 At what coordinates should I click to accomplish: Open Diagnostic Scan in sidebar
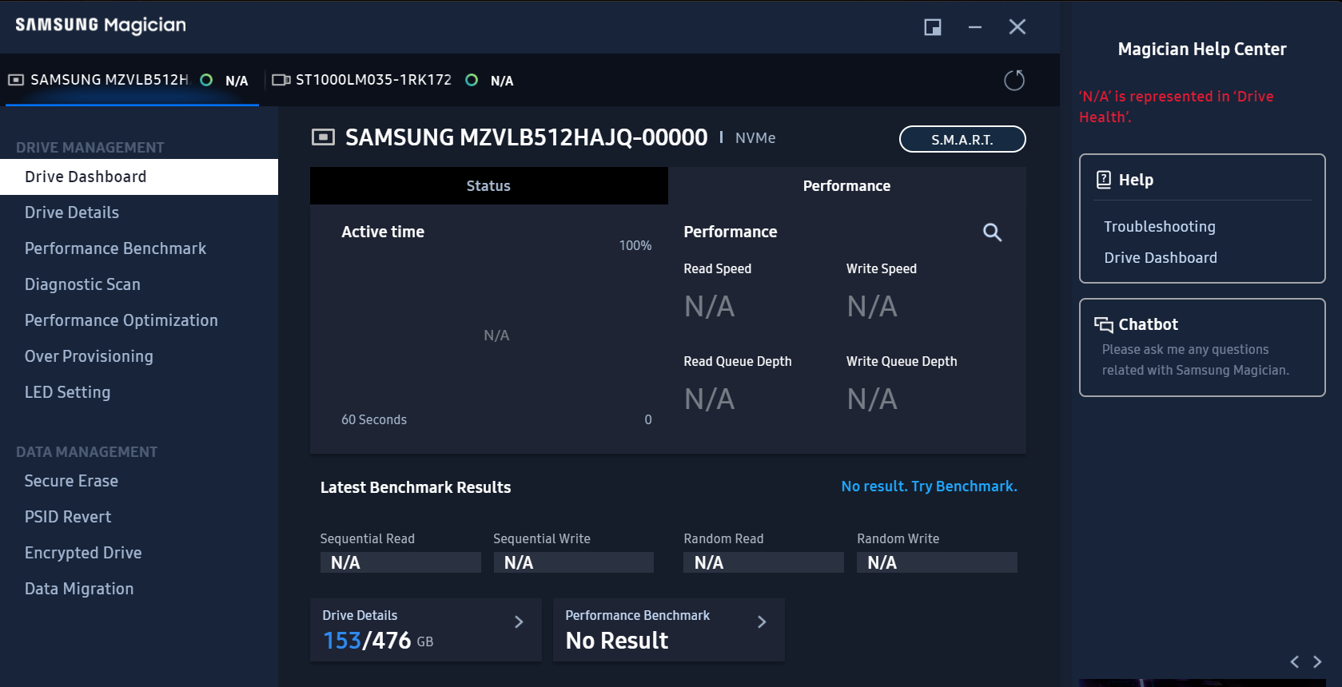tap(139, 284)
